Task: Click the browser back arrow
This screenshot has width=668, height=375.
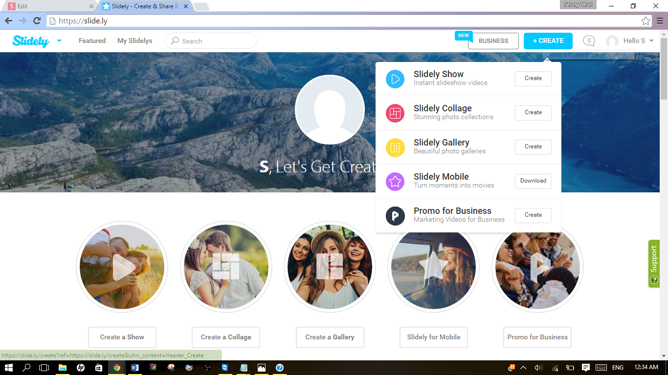Action: [x=8, y=21]
